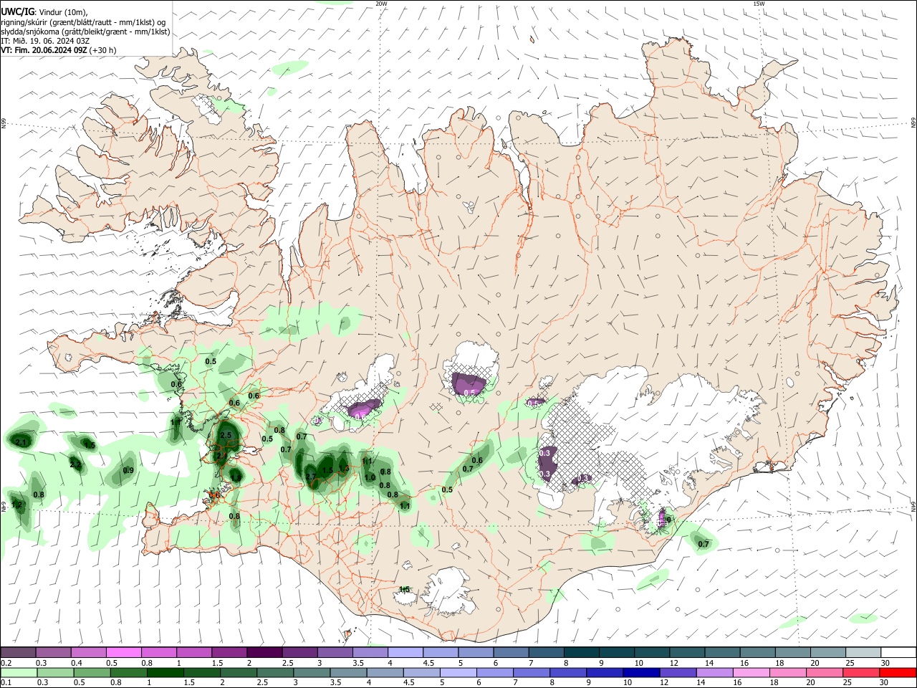The height and width of the screenshot is (688, 917).
Task: Click the 'slydda/snjókoma' legend description line
Action: (85, 32)
